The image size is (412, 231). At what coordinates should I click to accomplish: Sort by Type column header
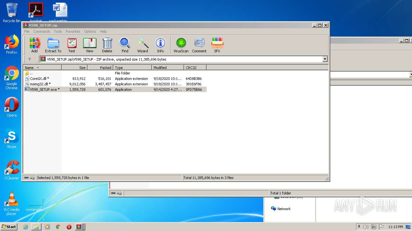pyautogui.click(x=132, y=68)
